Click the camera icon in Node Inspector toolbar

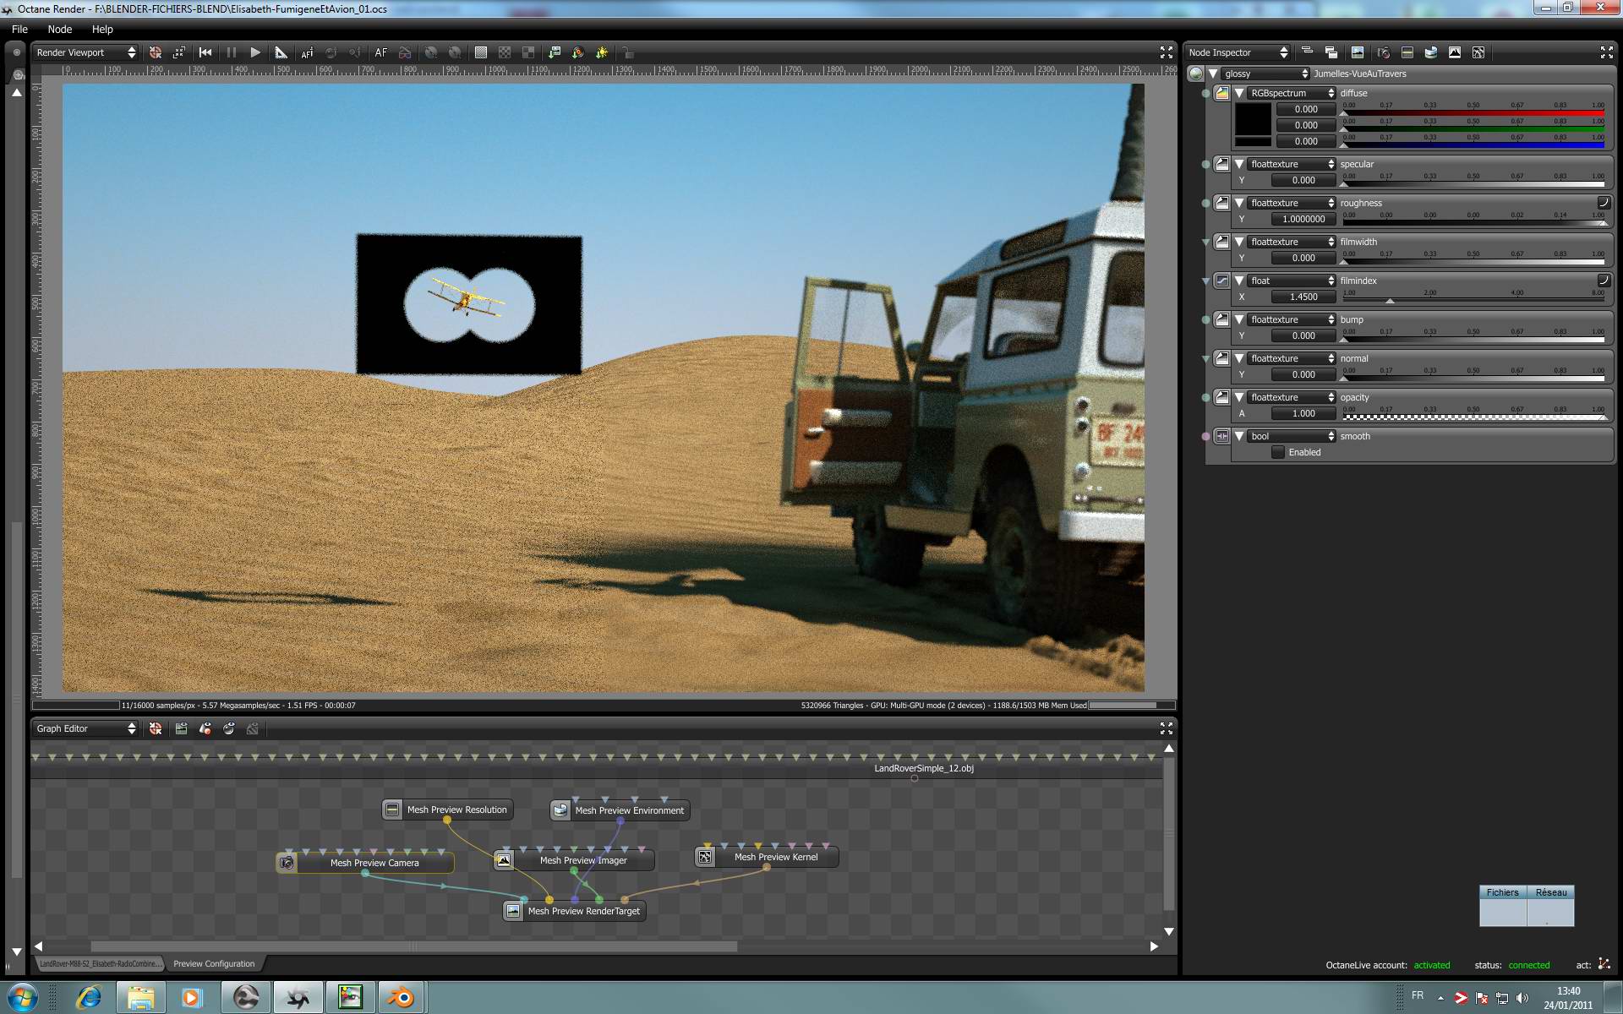[x=1383, y=52]
